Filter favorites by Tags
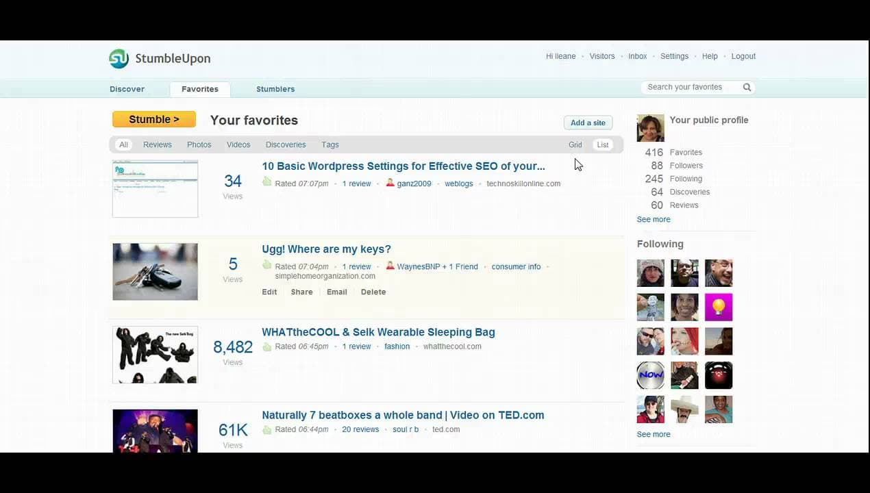 coord(330,144)
